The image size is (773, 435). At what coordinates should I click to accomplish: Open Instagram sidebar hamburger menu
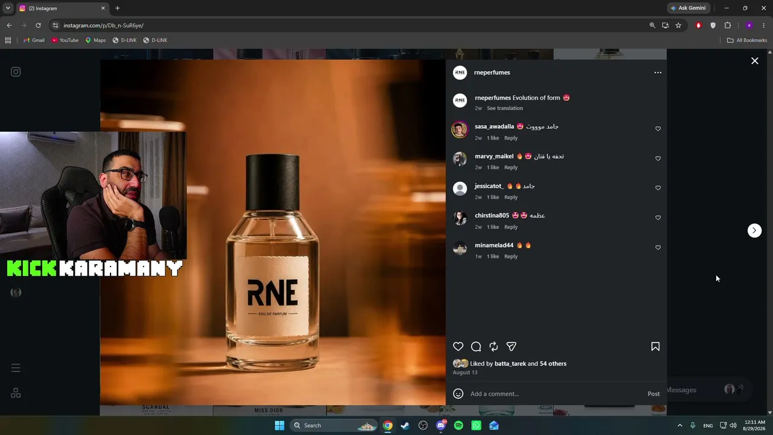[x=16, y=368]
